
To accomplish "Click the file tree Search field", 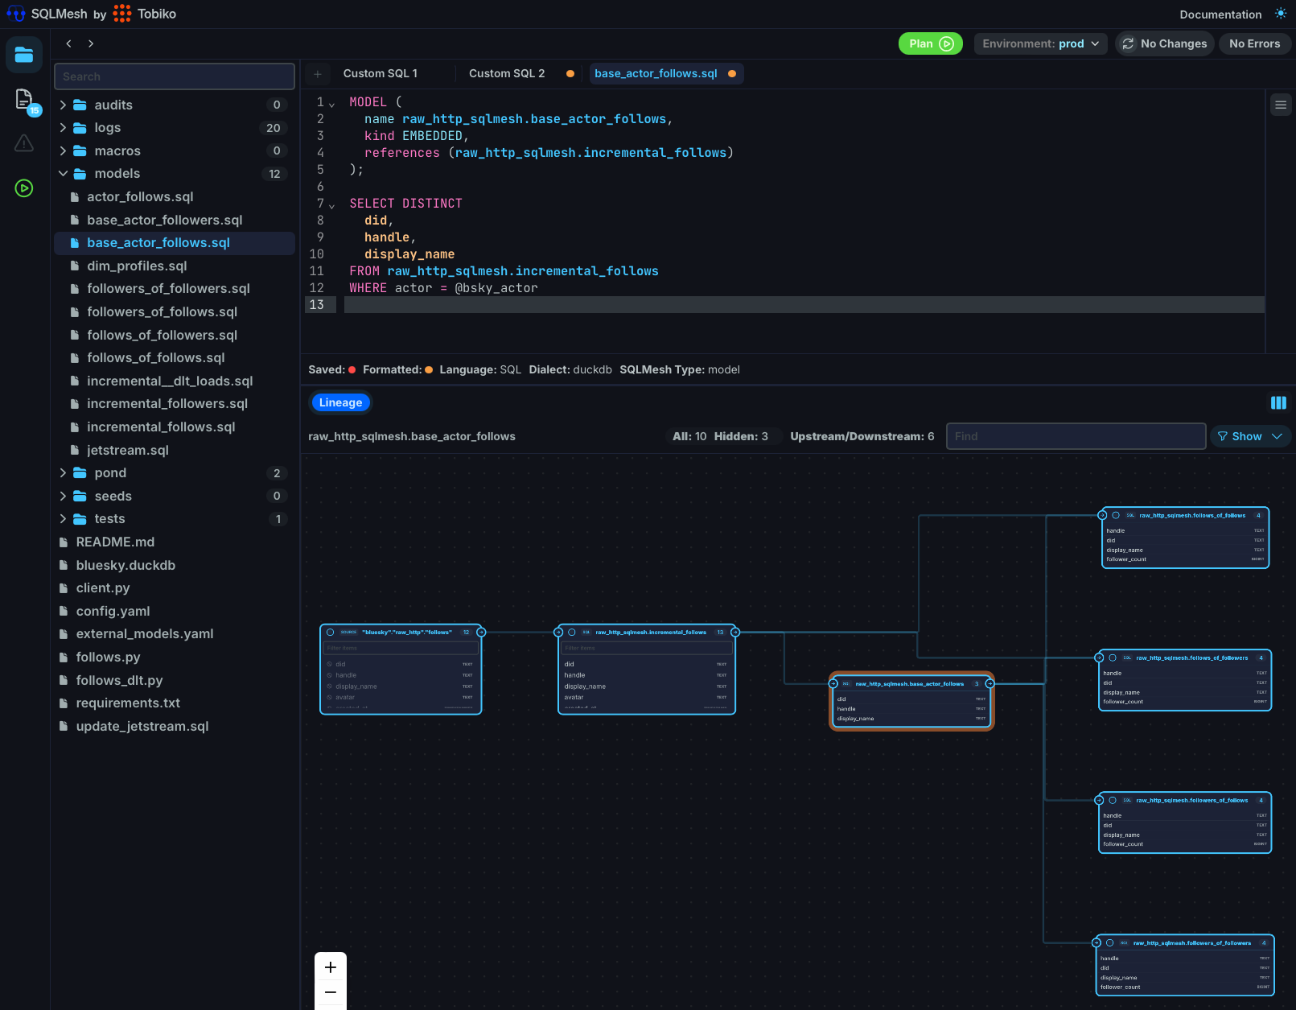I will pyautogui.click(x=175, y=76).
